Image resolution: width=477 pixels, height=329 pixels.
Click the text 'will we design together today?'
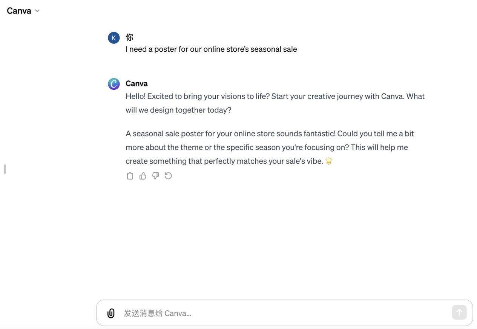point(178,110)
